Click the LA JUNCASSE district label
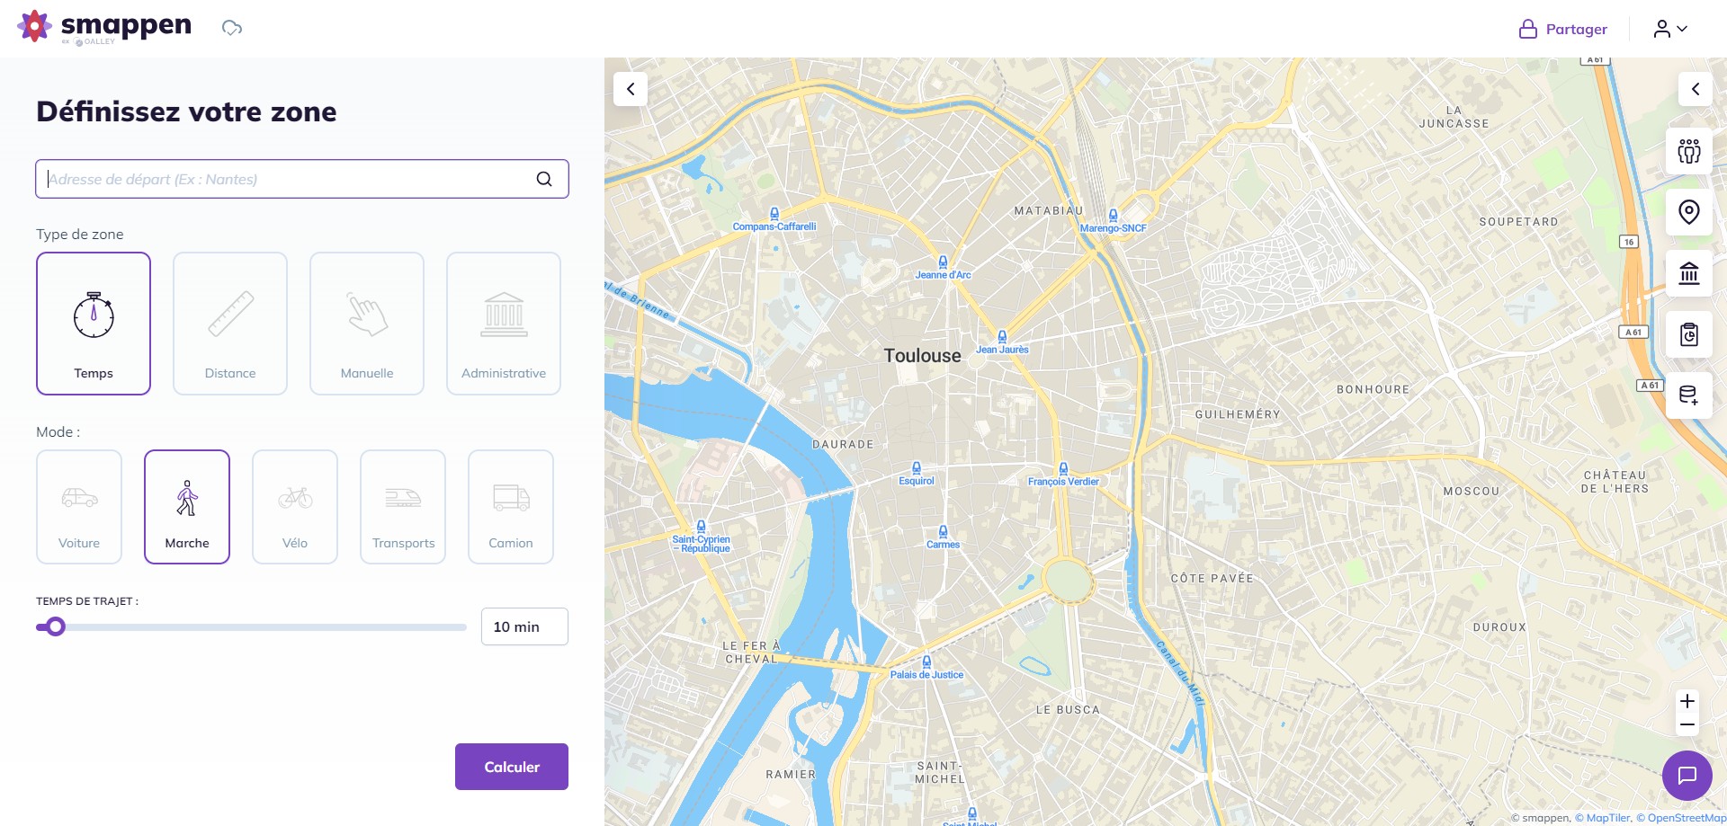Image resolution: width=1727 pixels, height=826 pixels. [x=1454, y=117]
